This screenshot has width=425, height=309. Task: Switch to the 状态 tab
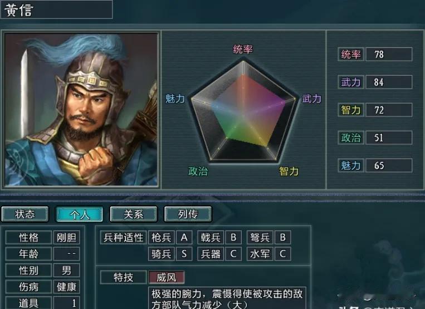click(x=25, y=214)
